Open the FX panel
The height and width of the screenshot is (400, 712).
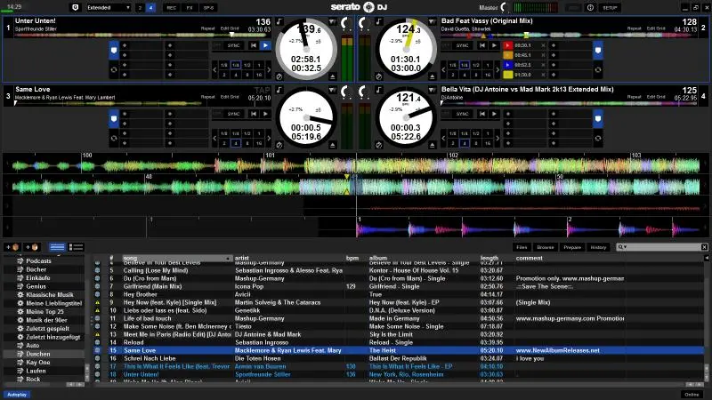coord(190,7)
